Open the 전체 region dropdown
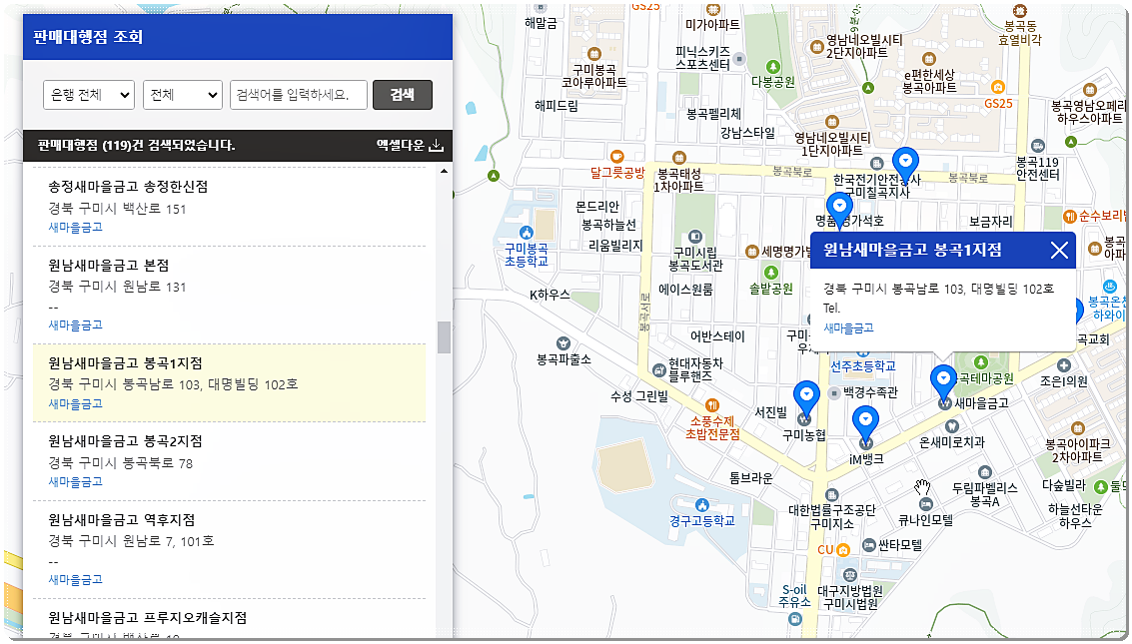This screenshot has height=644, width=1132. coord(183,95)
